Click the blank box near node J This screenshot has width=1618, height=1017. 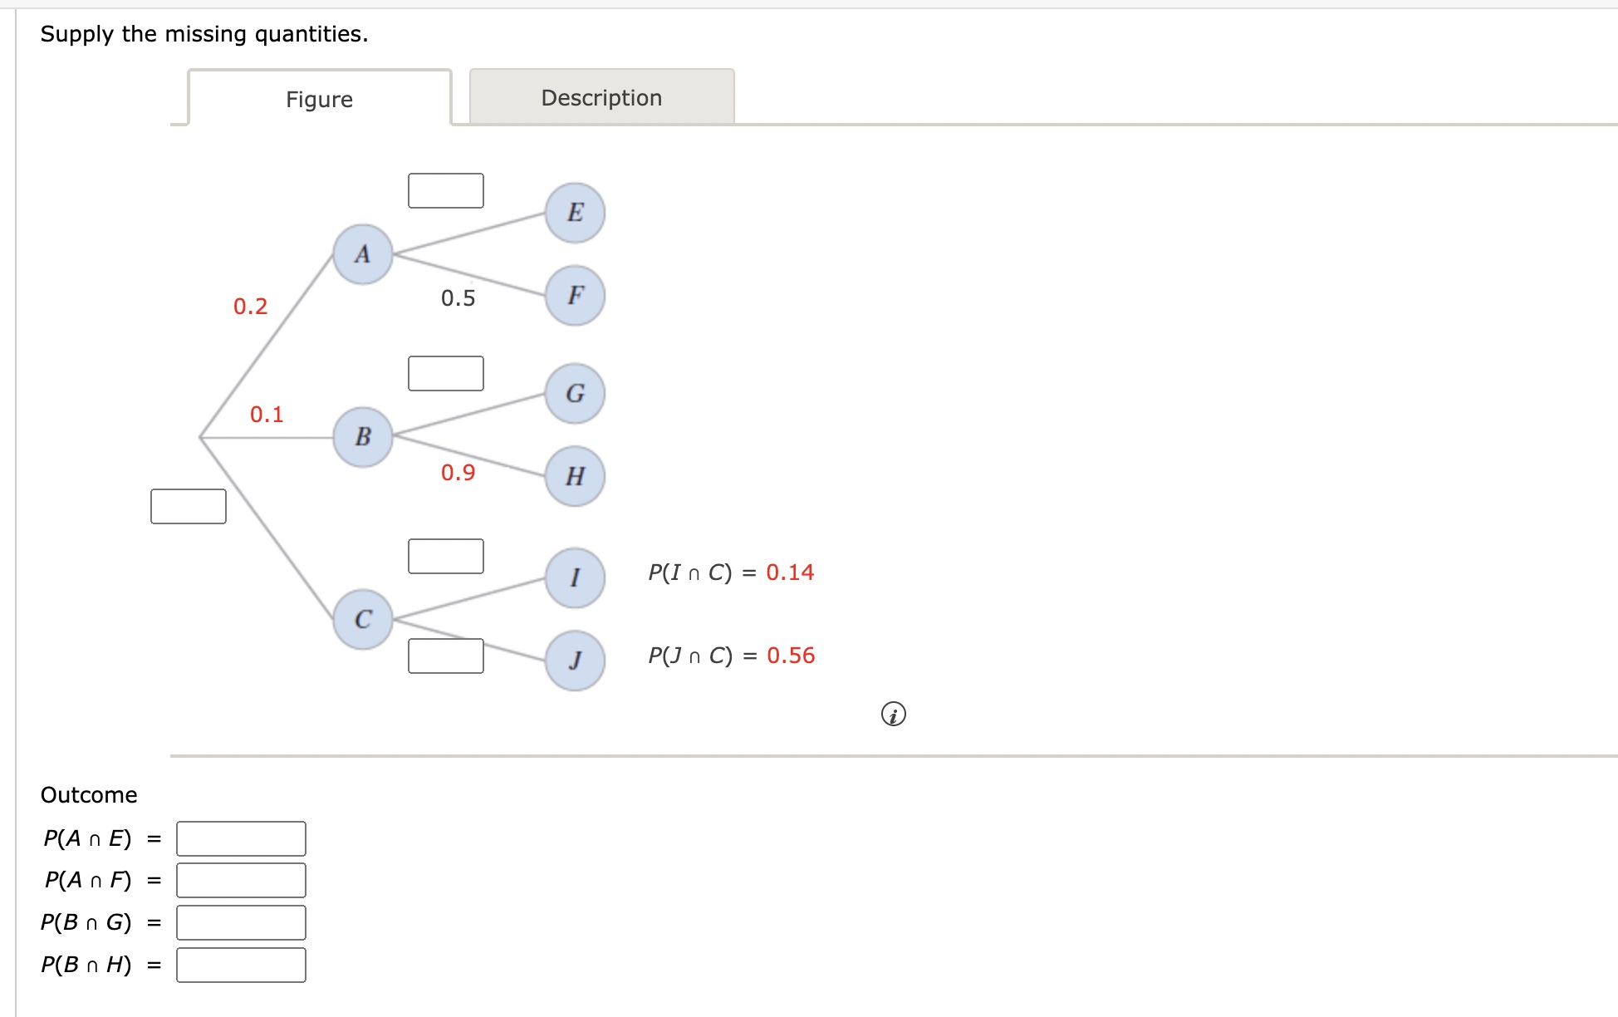pyautogui.click(x=446, y=657)
